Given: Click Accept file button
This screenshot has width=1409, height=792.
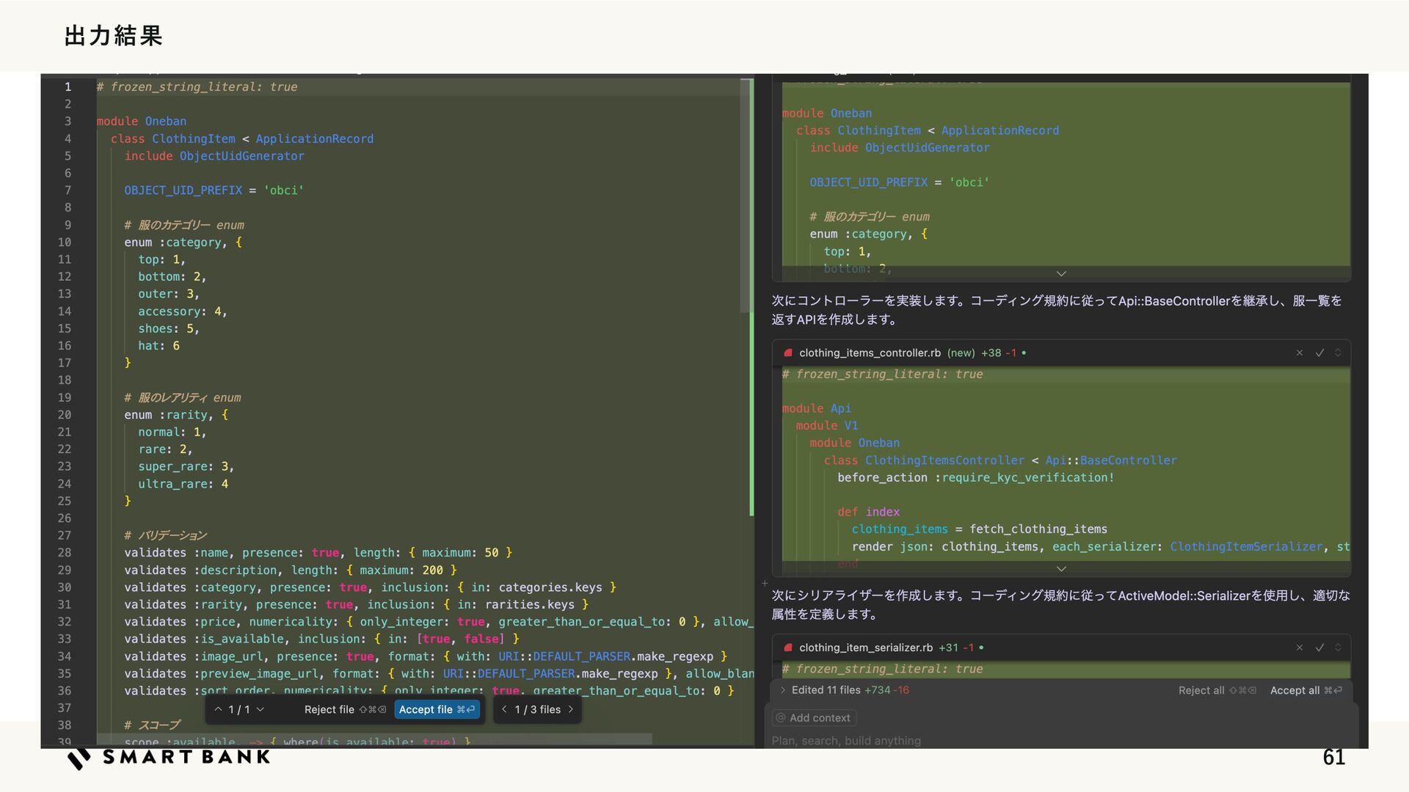Looking at the screenshot, I should pyautogui.click(x=437, y=709).
